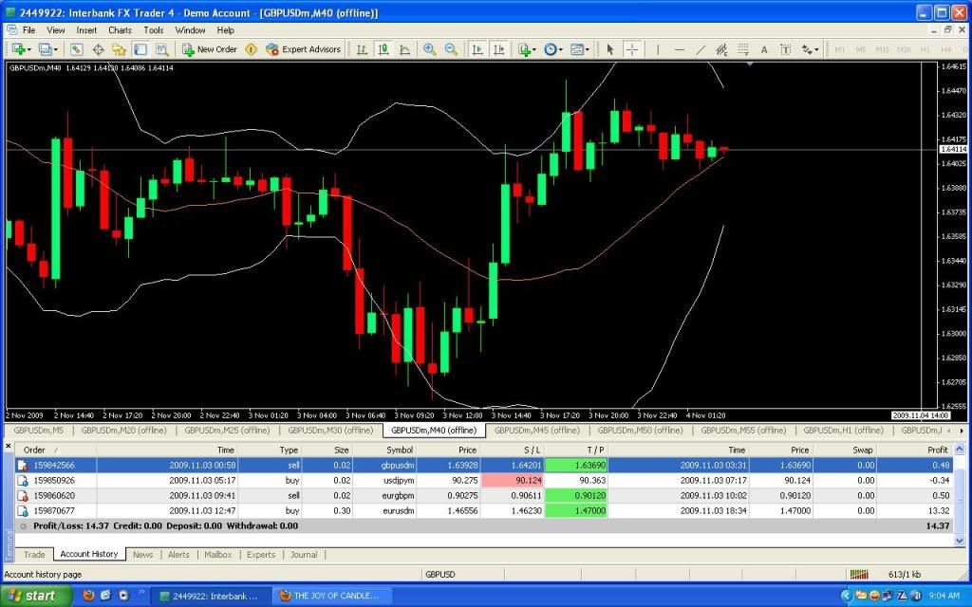Select order 159850926 usdjpym row
Image resolution: width=972 pixels, height=607 pixels.
[x=484, y=480]
